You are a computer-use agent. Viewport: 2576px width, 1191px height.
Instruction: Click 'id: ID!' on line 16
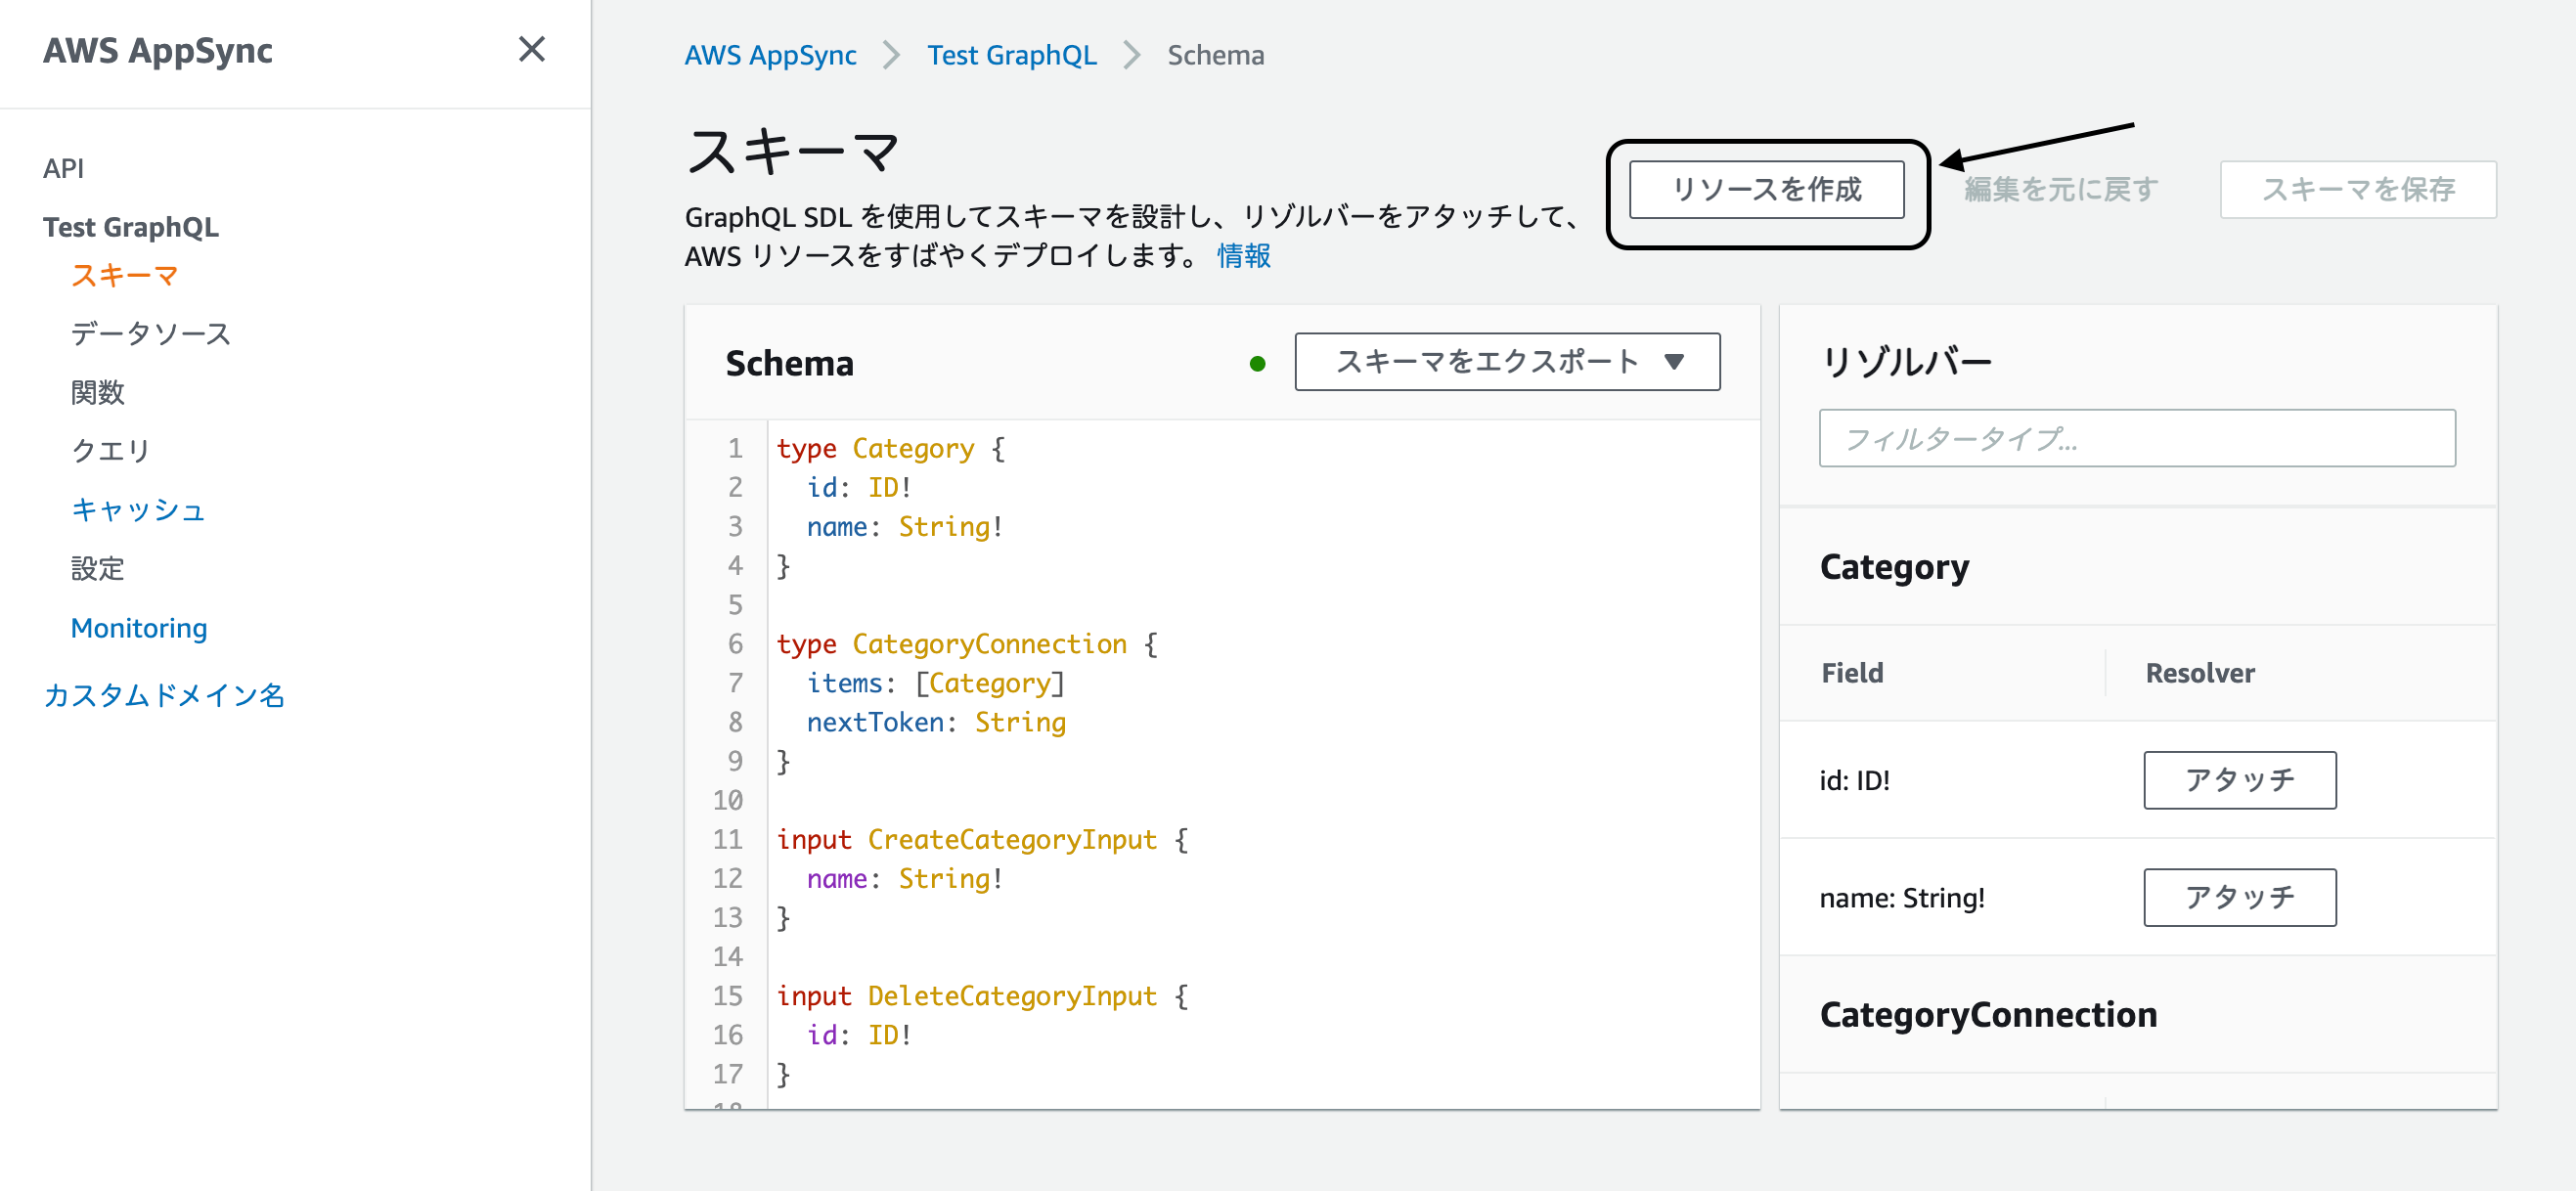click(859, 1035)
